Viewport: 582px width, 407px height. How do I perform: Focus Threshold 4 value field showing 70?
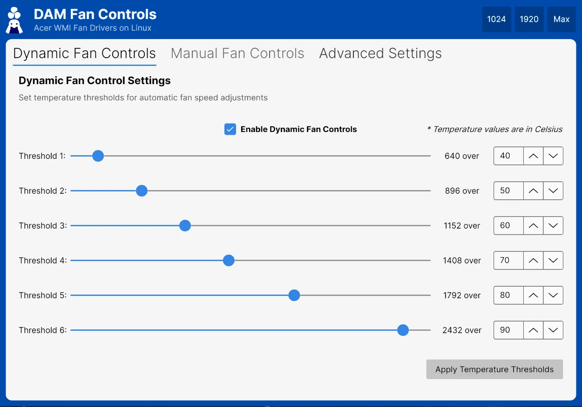pos(509,261)
